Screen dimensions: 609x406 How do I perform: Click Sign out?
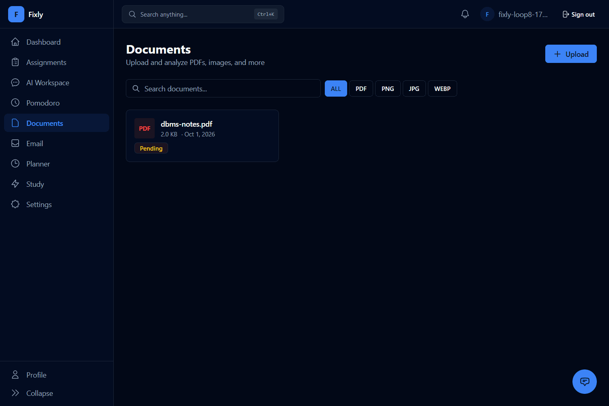coord(579,14)
